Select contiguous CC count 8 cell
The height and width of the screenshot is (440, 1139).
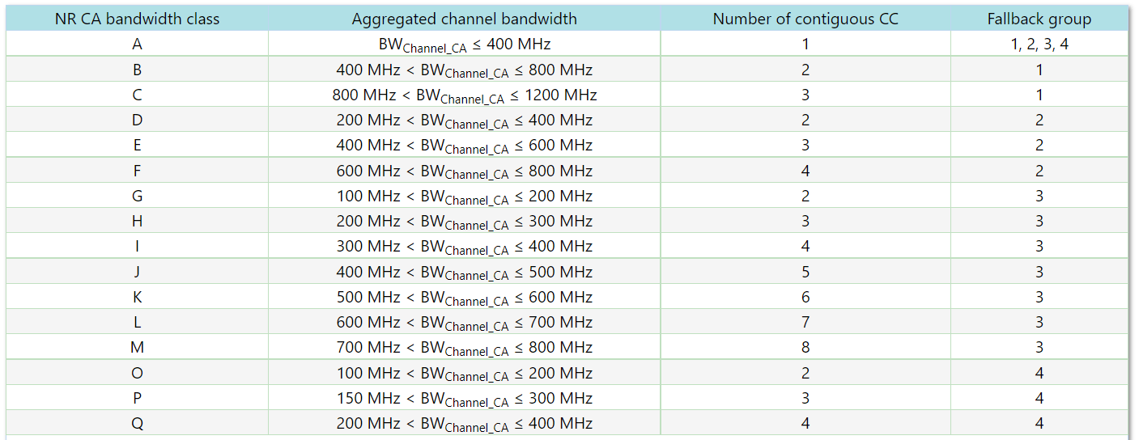point(805,348)
